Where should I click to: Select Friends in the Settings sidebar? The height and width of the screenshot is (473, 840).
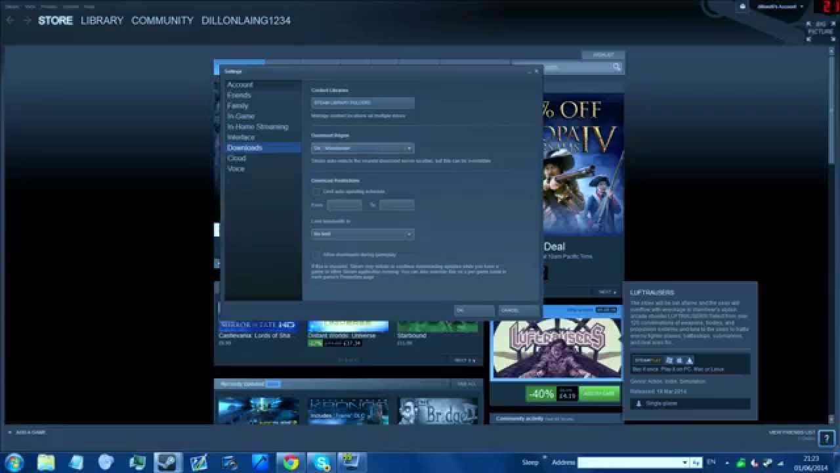[239, 95]
